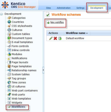Open Notifications in the tree
Screen dimensions: 111x112
click(x=19, y=58)
